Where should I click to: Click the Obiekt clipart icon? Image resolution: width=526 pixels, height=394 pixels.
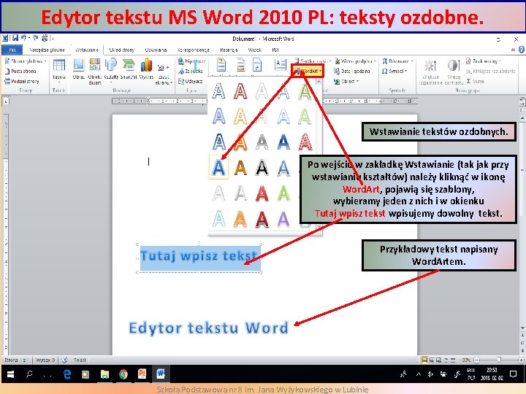coord(94,72)
